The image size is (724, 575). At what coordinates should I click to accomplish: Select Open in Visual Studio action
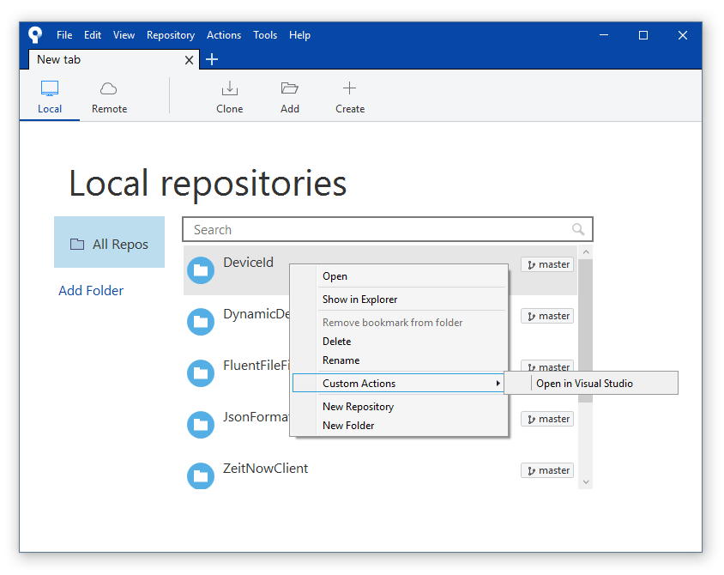tap(584, 384)
